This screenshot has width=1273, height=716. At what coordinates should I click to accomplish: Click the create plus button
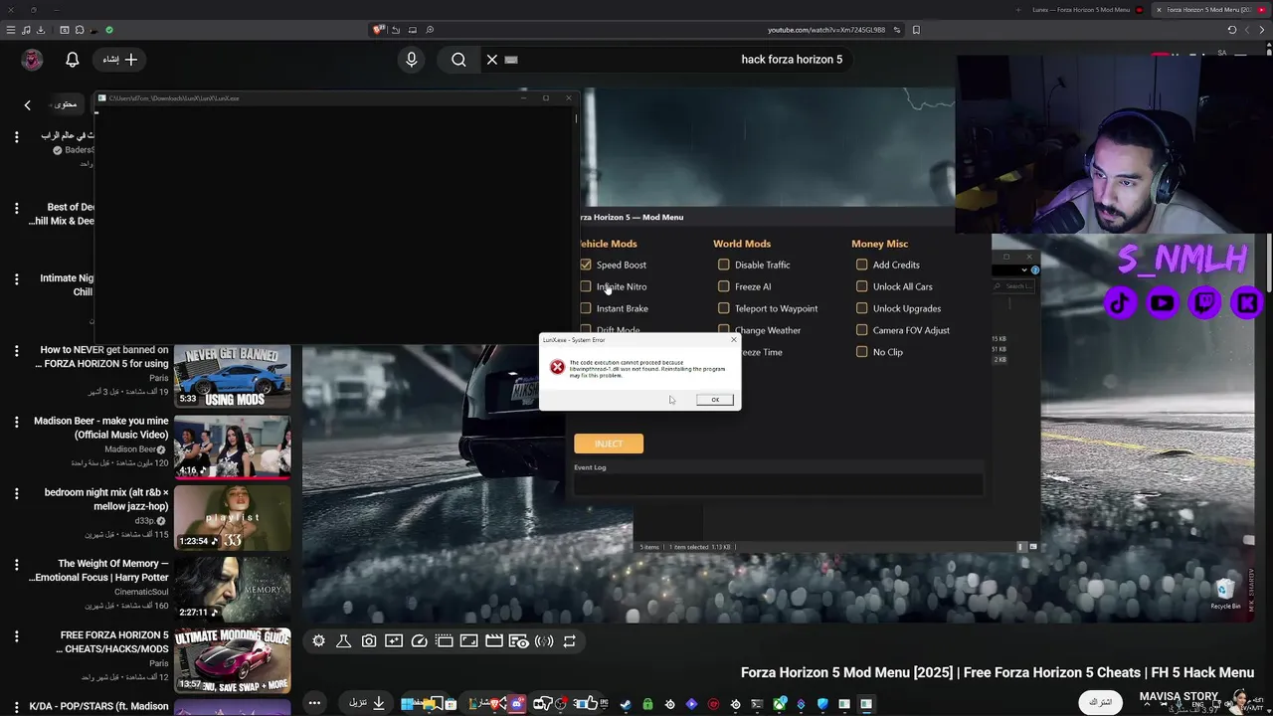point(120,60)
